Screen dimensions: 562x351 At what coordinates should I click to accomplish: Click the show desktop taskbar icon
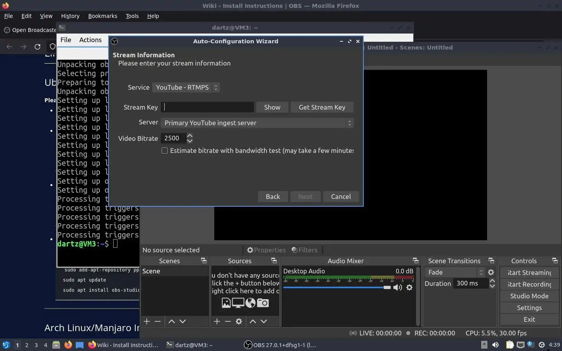click(x=80, y=345)
